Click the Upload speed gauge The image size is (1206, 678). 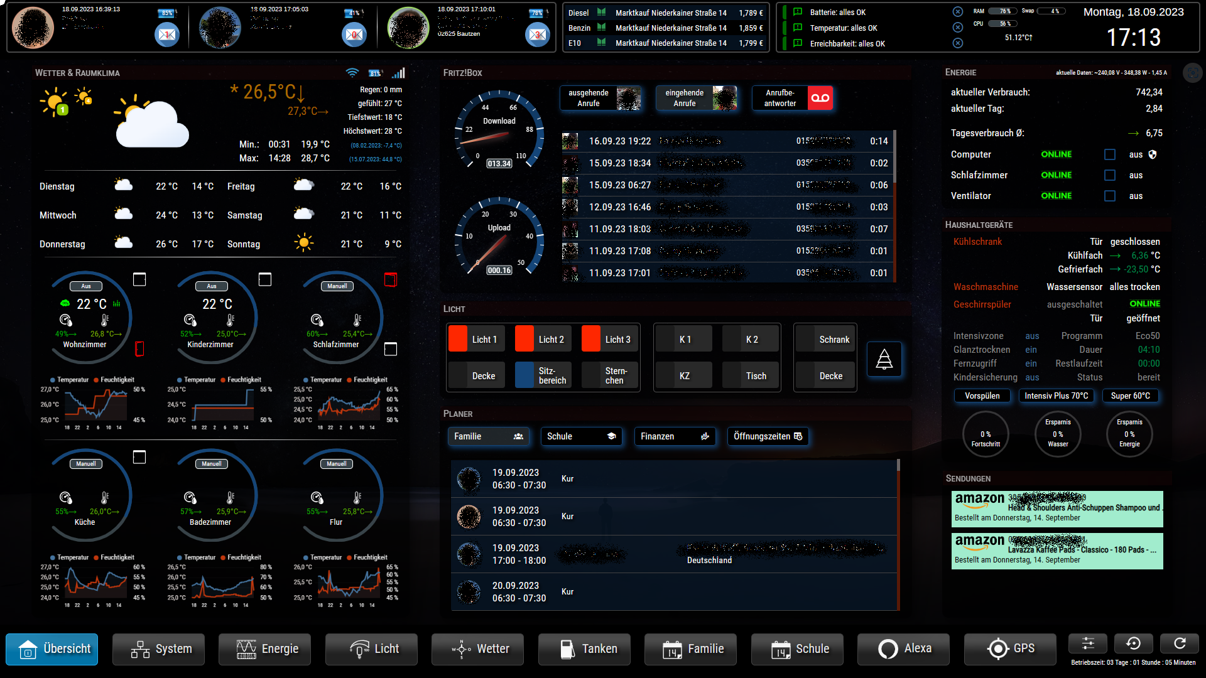499,236
